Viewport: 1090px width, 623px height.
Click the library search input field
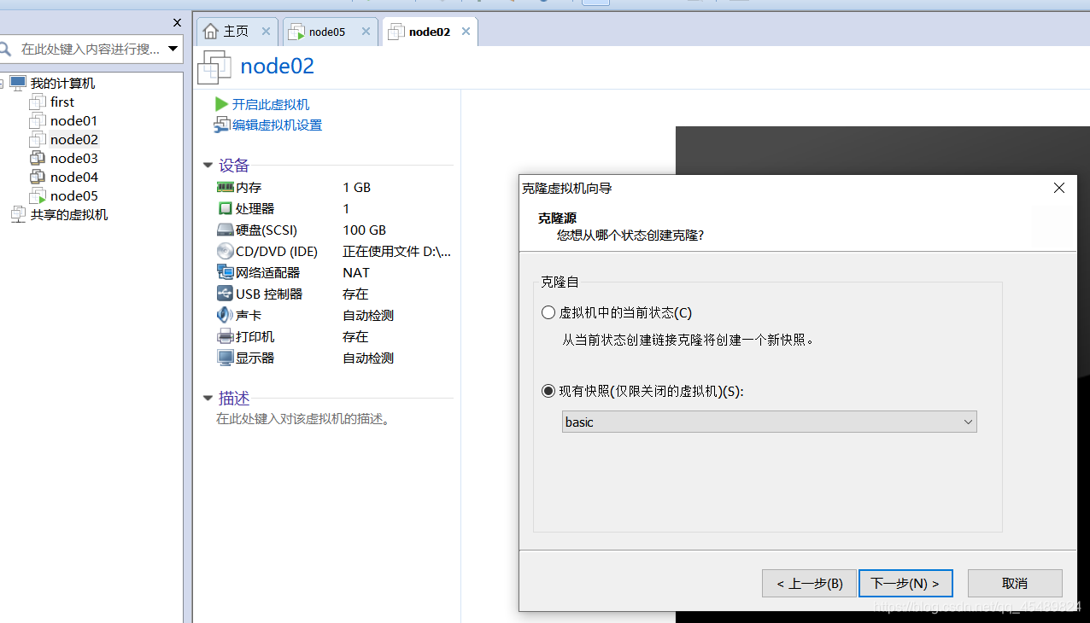tap(91, 49)
